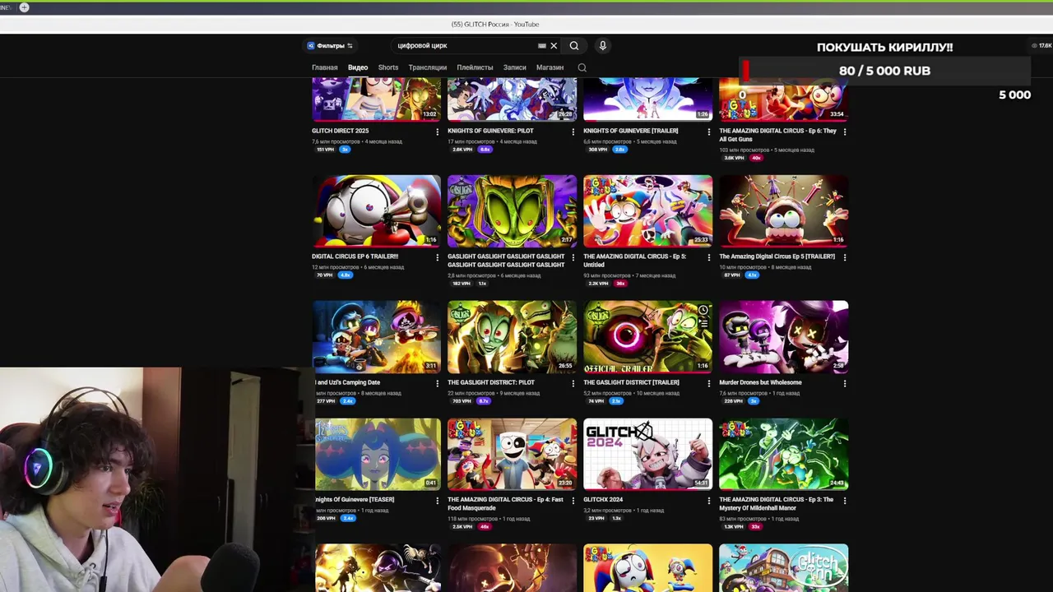Open the Ep 5: Untitled 25:33 thumbnail
The width and height of the screenshot is (1053, 592).
click(648, 210)
